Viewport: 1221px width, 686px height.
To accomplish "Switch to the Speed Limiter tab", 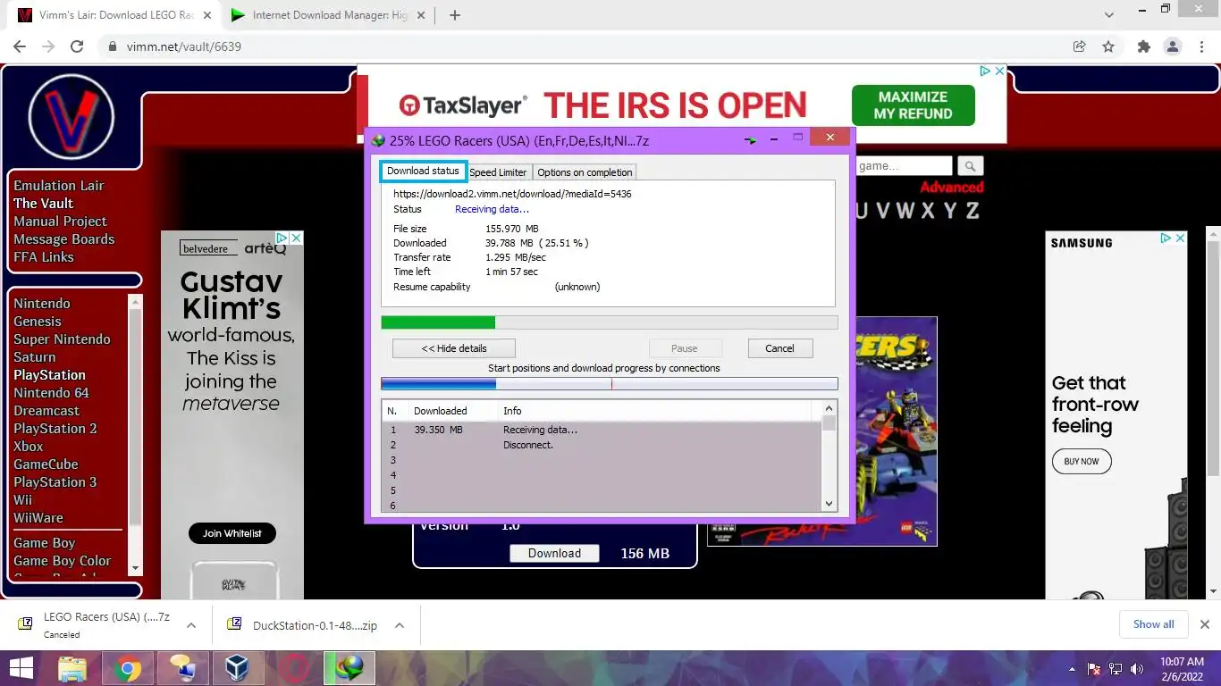I will tap(498, 172).
